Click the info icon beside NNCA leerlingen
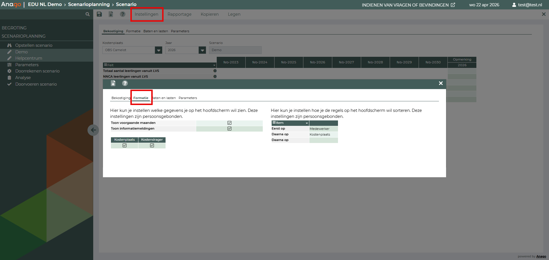The image size is (549, 260). [215, 76]
